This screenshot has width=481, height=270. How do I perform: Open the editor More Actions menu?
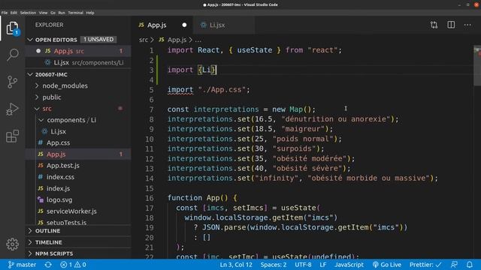[x=467, y=25]
